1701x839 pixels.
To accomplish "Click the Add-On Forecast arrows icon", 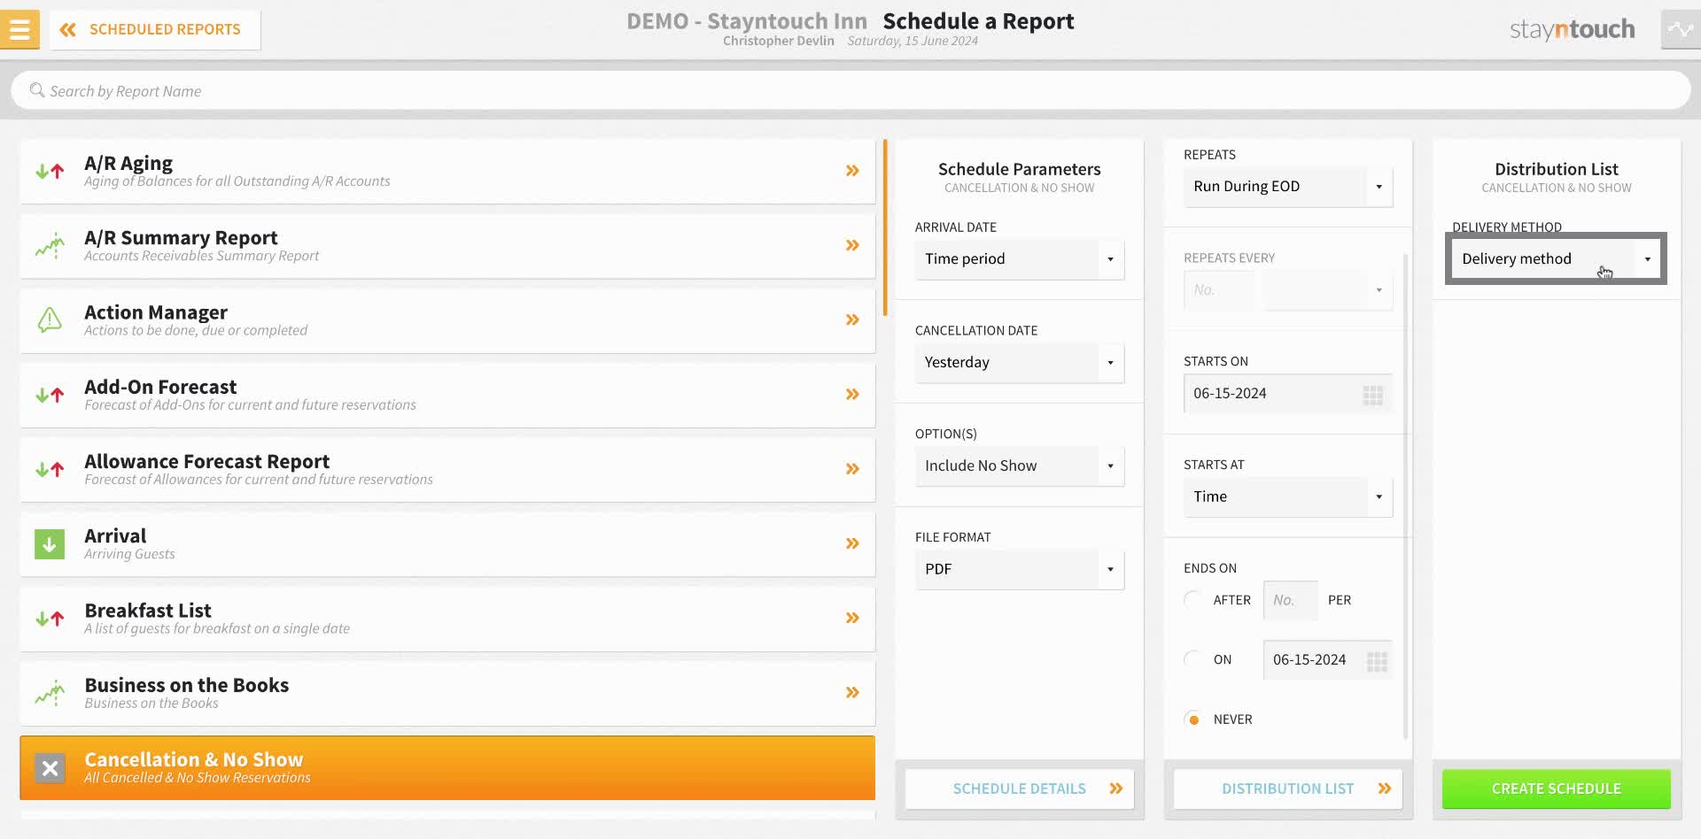I will coord(50,395).
